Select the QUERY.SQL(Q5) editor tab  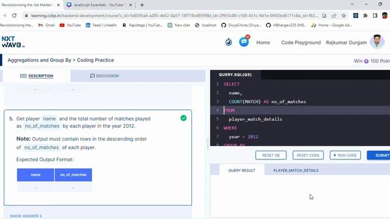235,74
